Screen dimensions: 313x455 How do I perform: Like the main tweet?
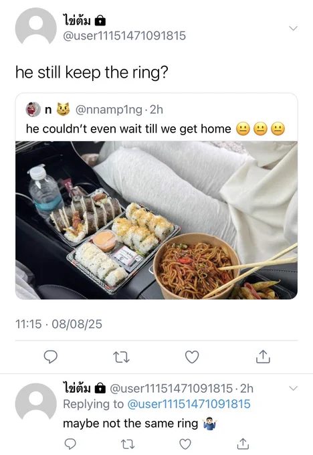click(192, 357)
